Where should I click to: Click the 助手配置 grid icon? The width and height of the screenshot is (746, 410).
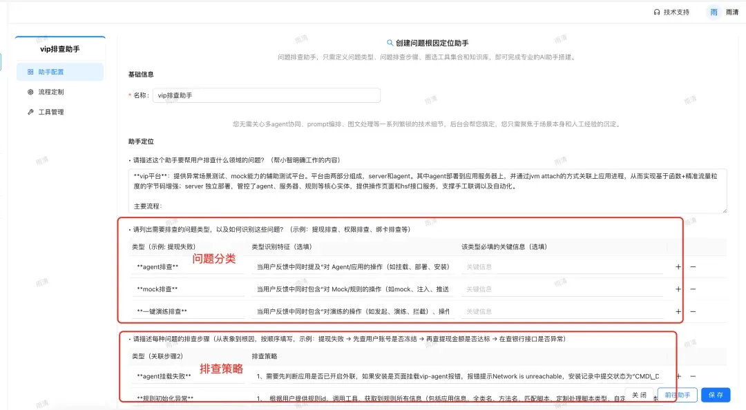pyautogui.click(x=30, y=72)
